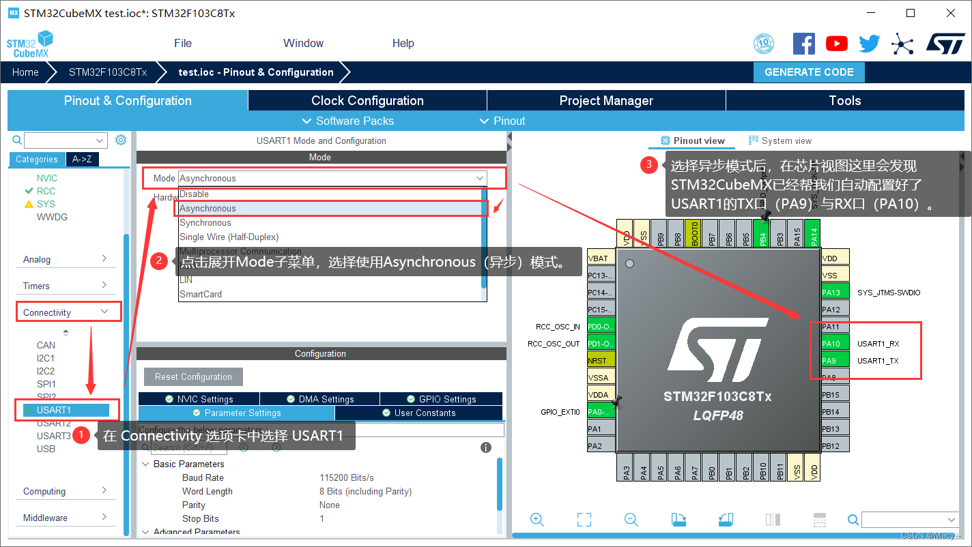Click the ST community network icon
This screenshot has height=547, width=972.
click(x=902, y=44)
